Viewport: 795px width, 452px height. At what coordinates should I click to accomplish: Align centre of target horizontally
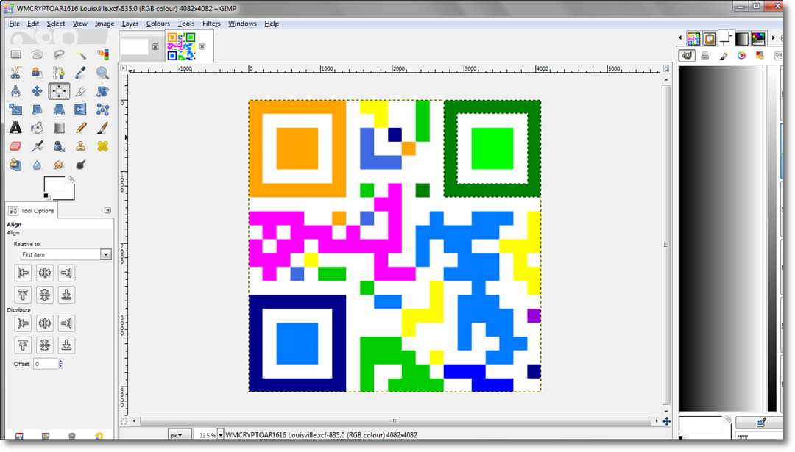45,273
